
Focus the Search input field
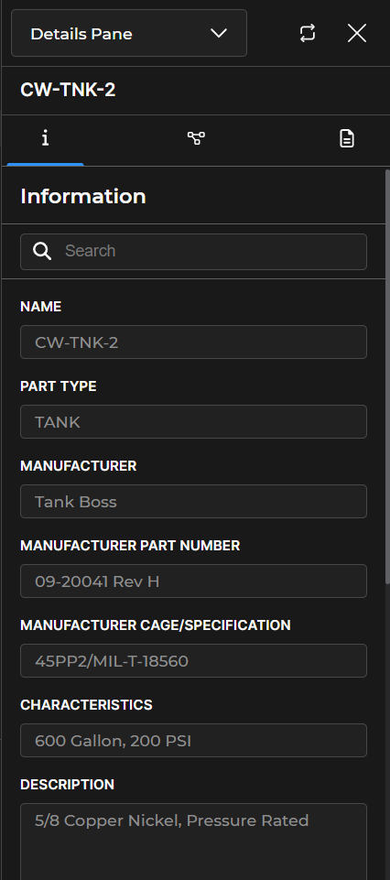click(x=193, y=252)
